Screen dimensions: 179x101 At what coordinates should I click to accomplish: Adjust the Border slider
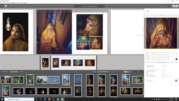coord(160,59)
